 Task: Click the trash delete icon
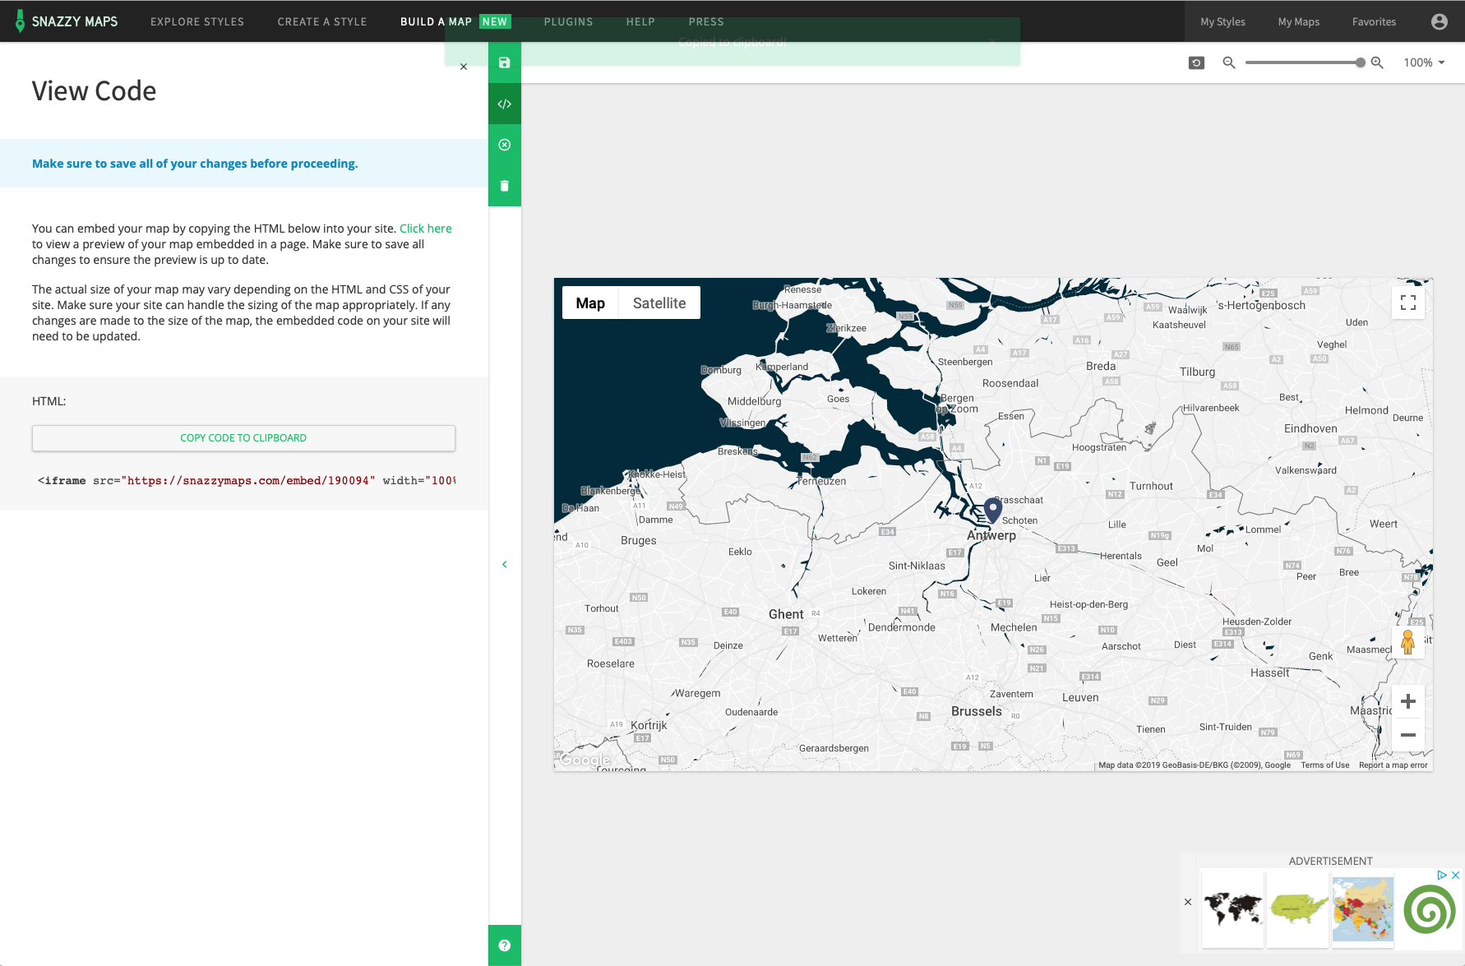(505, 186)
